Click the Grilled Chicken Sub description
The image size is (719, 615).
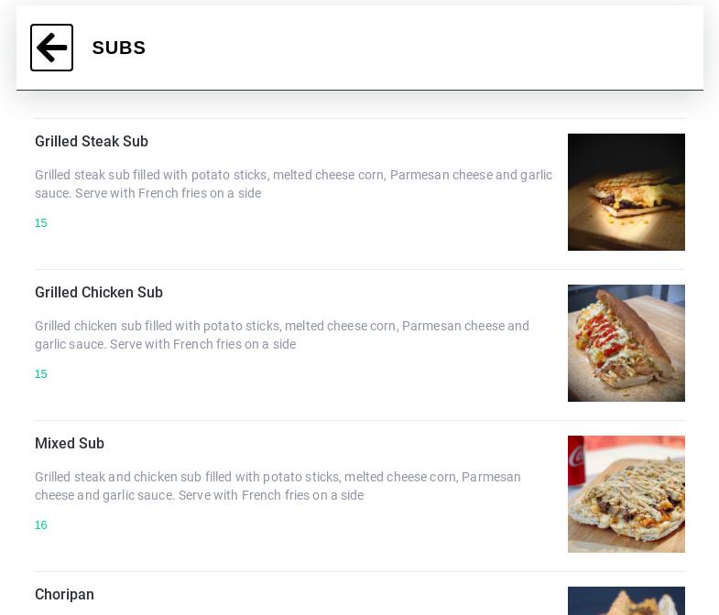282,335
